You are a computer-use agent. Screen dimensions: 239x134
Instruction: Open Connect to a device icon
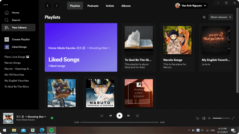point(204,118)
